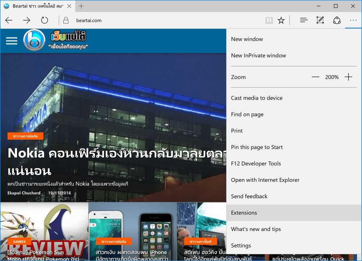Close the Beartai browser tab
This screenshot has width=362, height=261.
coord(69,6)
